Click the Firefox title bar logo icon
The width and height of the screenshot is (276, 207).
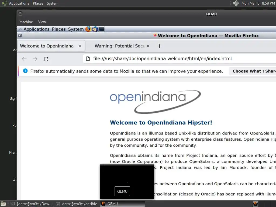pos(155,35)
